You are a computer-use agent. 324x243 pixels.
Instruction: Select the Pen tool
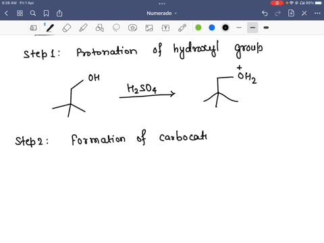click(x=50, y=28)
